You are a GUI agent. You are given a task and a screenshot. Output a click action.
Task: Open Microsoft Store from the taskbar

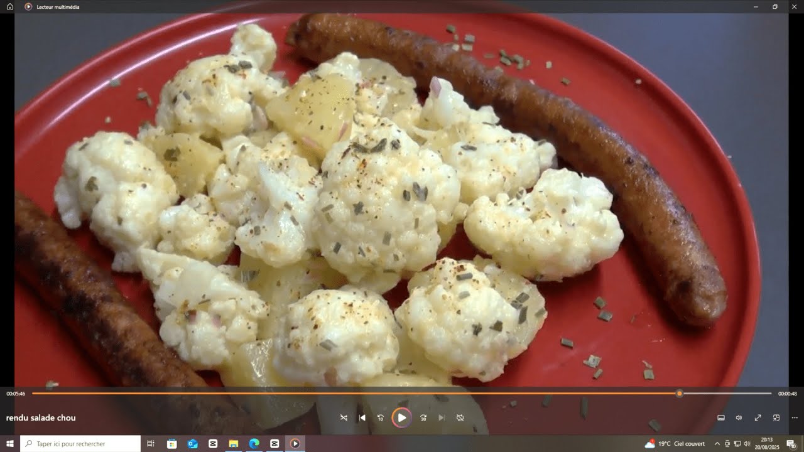(x=171, y=444)
